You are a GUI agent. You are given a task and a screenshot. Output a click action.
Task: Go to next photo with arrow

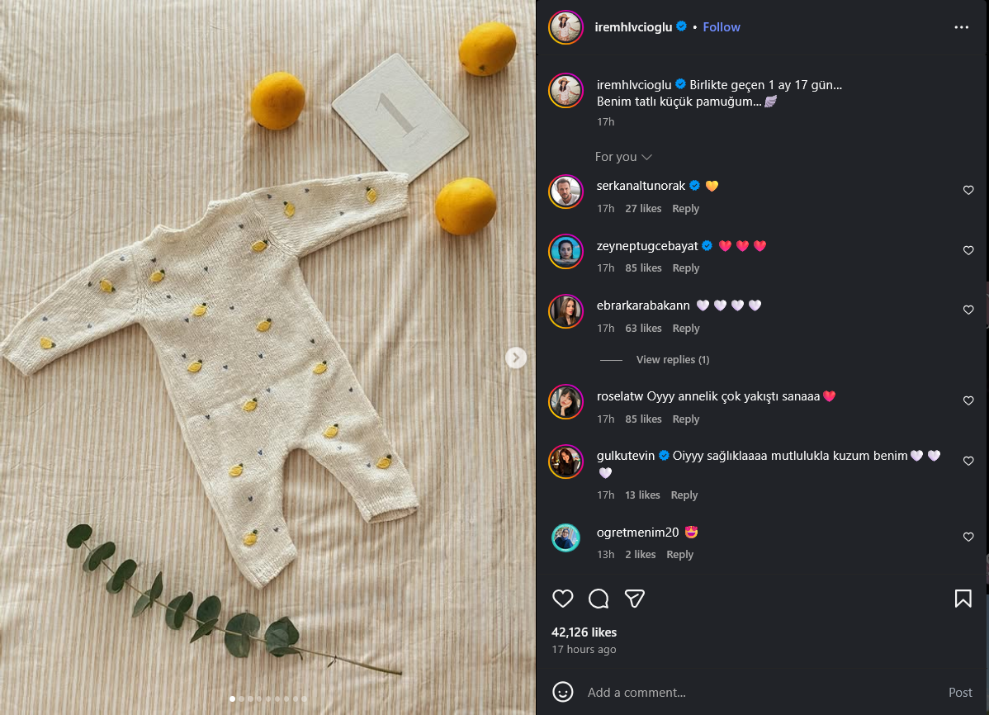(516, 357)
